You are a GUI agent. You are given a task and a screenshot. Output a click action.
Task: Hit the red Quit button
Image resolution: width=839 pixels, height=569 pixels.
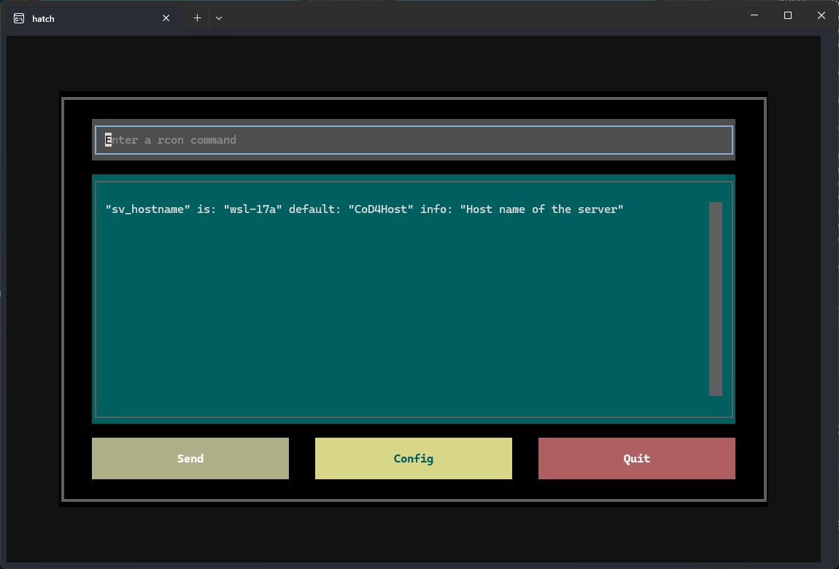[x=636, y=458]
